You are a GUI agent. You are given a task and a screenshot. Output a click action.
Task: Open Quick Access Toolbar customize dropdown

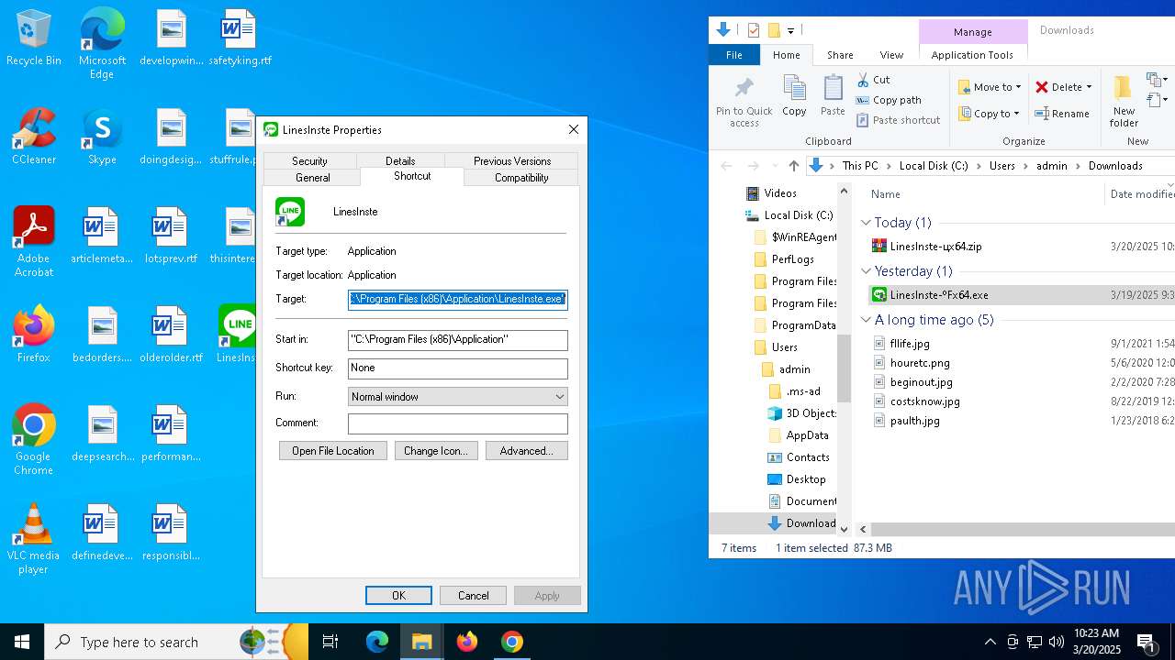pos(790,31)
